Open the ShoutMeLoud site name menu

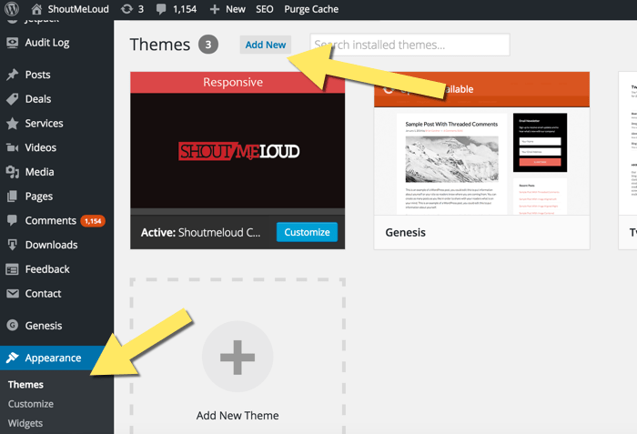pyautogui.click(x=78, y=9)
